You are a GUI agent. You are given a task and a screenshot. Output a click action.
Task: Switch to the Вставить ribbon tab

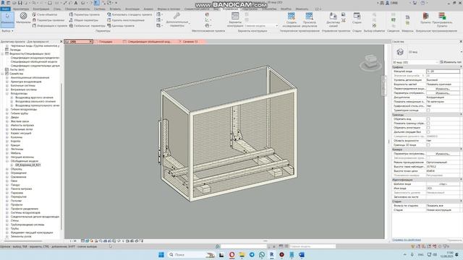point(115,9)
